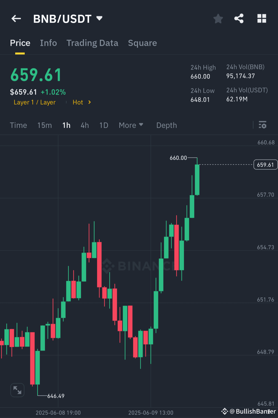This screenshot has height=418, width=278.
Task: Select the Time chart option
Action: [18, 125]
